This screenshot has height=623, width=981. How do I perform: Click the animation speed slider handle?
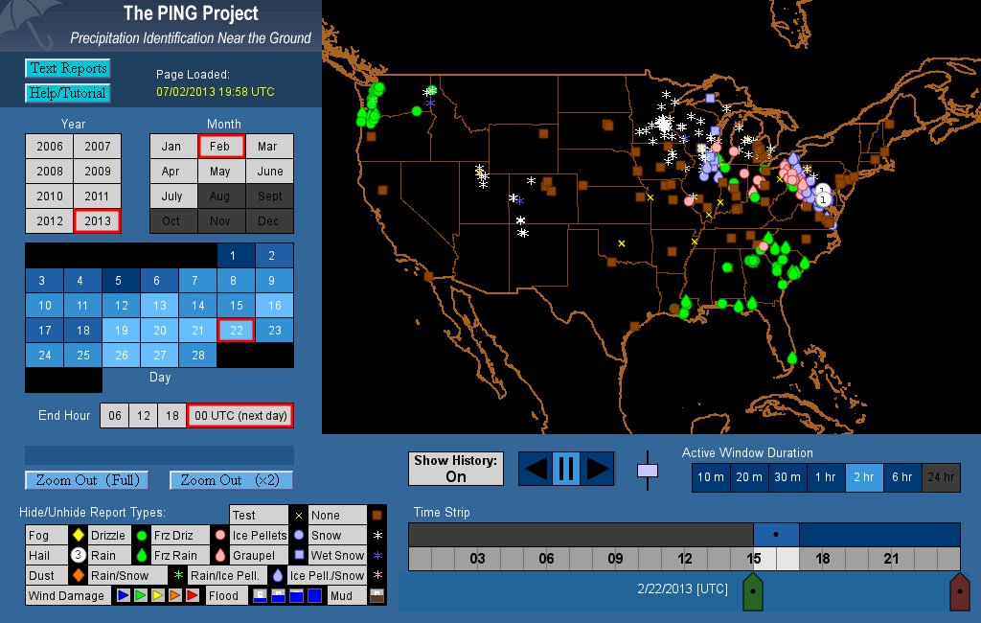[649, 471]
